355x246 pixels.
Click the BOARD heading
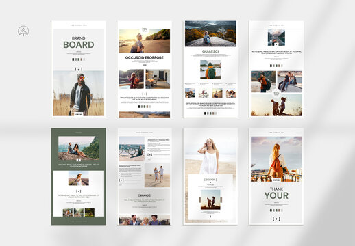[79, 45]
